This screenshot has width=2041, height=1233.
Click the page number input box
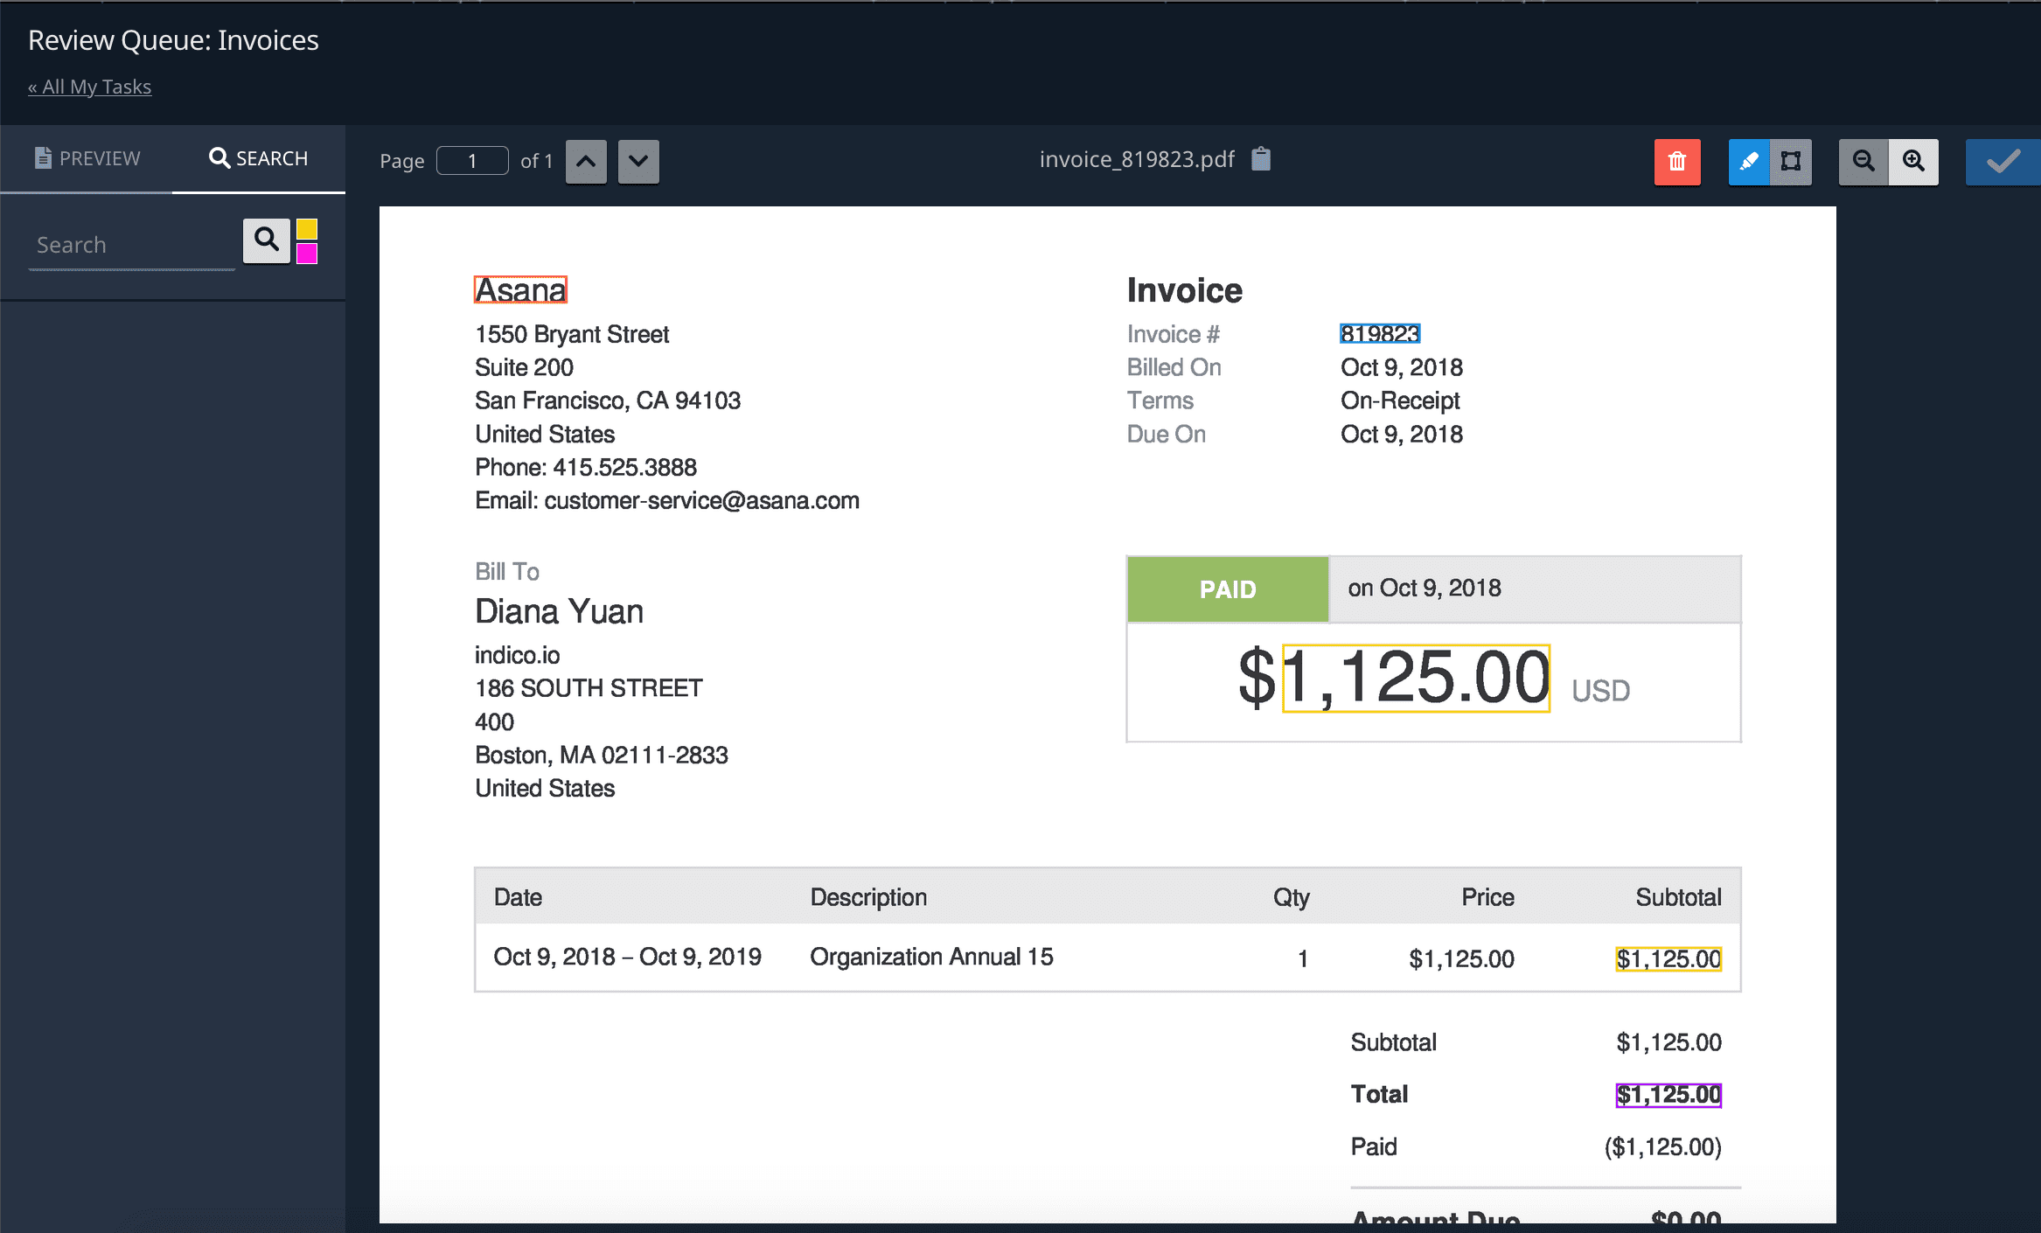pyautogui.click(x=472, y=161)
